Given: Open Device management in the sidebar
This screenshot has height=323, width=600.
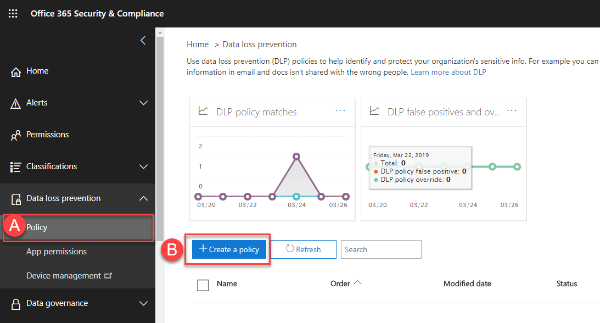Looking at the screenshot, I should click(x=64, y=276).
